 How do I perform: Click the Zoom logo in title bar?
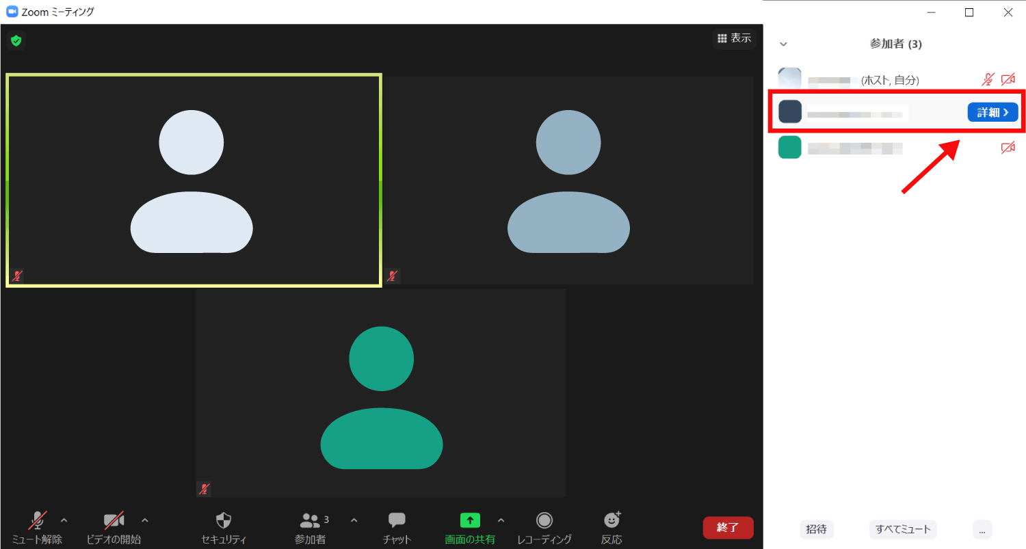click(x=12, y=12)
